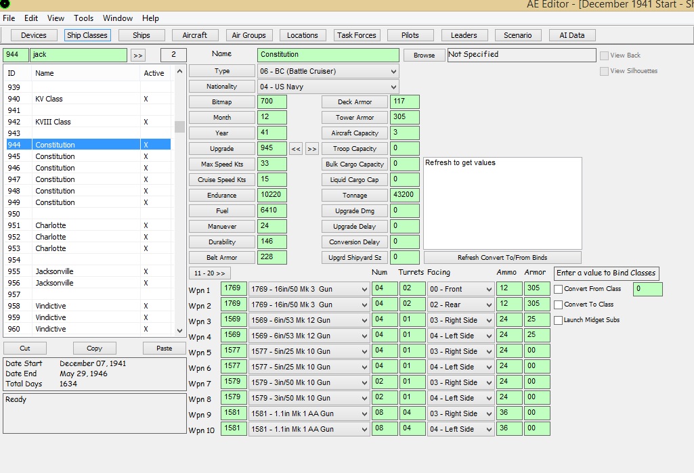694x473 pixels.
Task: Go to next upgrade class
Action: click(312, 149)
